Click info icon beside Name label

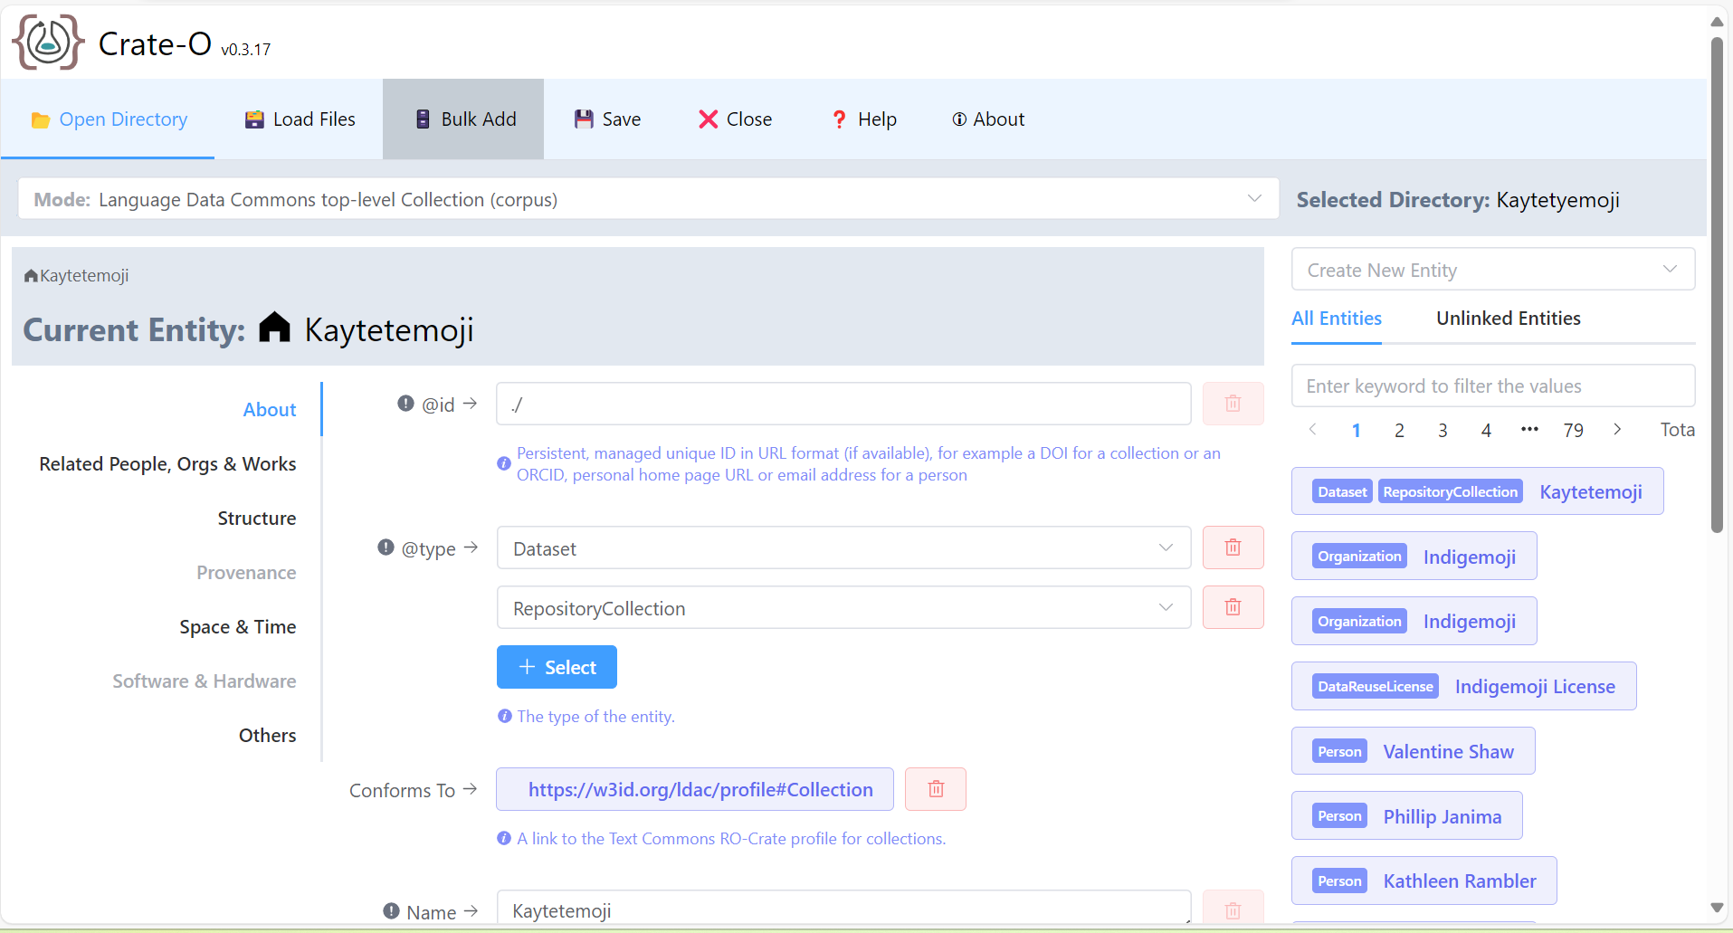(391, 911)
